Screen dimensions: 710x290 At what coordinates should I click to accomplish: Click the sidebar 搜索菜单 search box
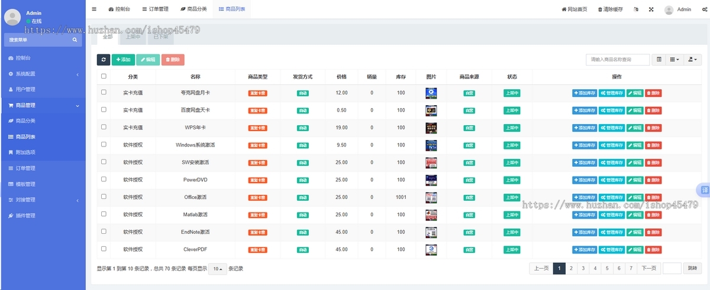click(x=43, y=40)
